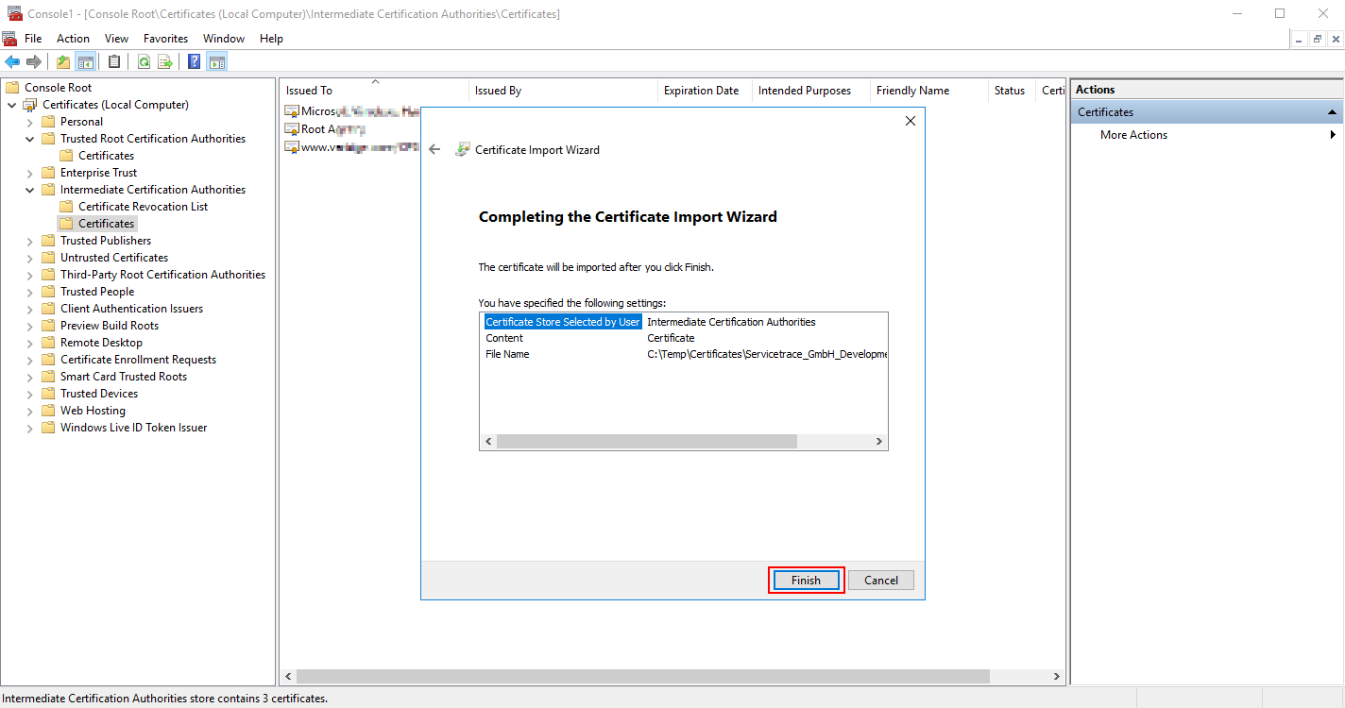1345x708 pixels.
Task: Click the Finish button in the wizard
Action: click(x=806, y=580)
